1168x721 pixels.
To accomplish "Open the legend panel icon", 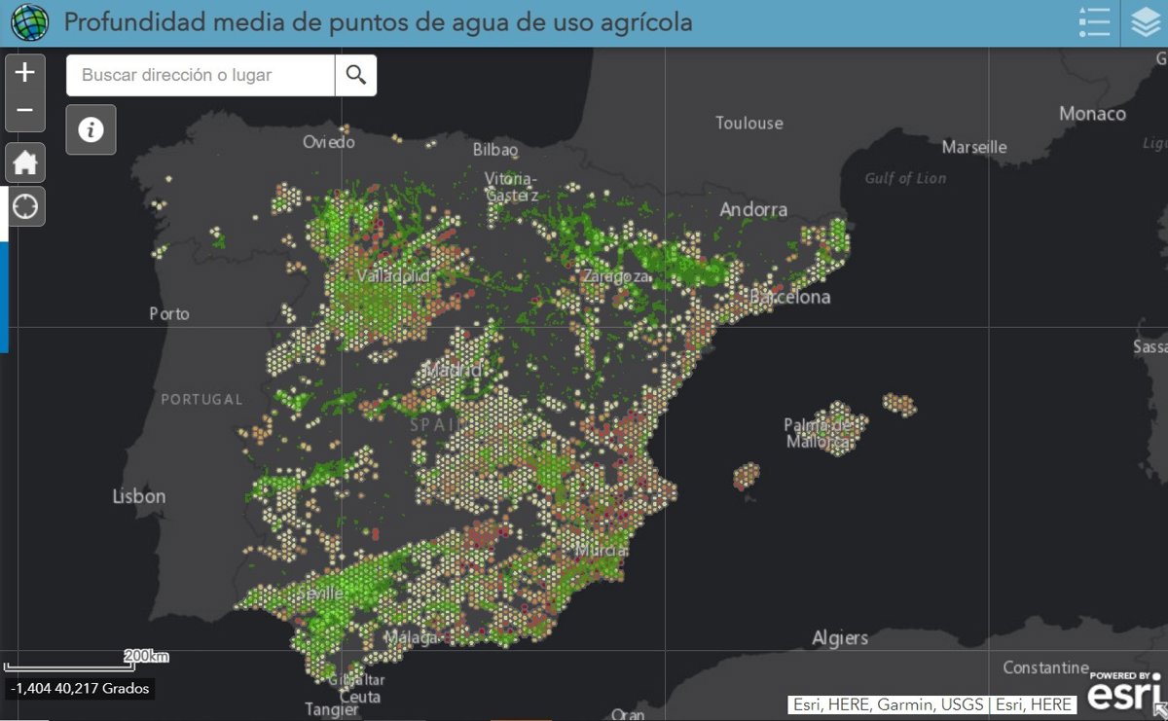I will pyautogui.click(x=1094, y=22).
